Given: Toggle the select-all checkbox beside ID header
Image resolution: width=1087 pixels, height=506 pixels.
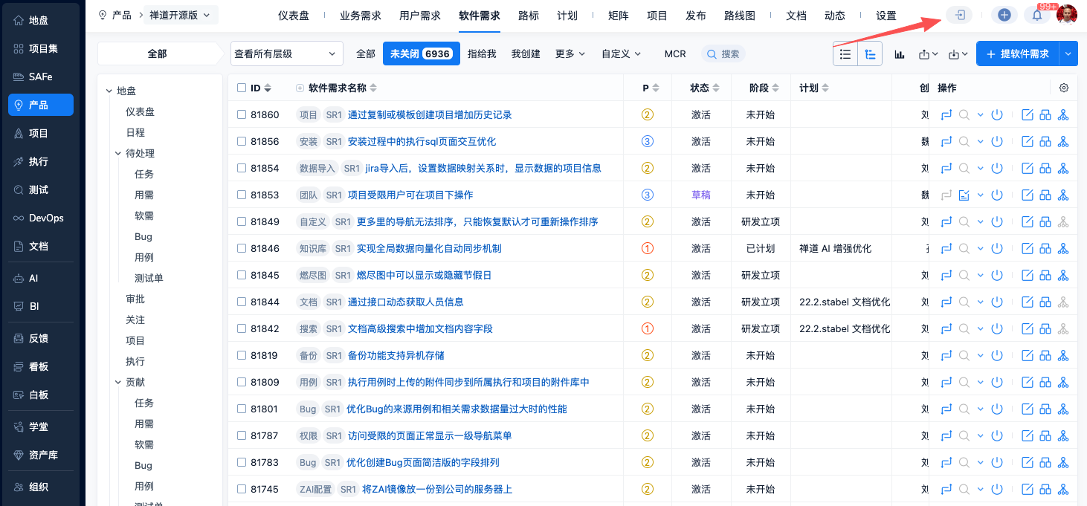Looking at the screenshot, I should click(x=241, y=88).
